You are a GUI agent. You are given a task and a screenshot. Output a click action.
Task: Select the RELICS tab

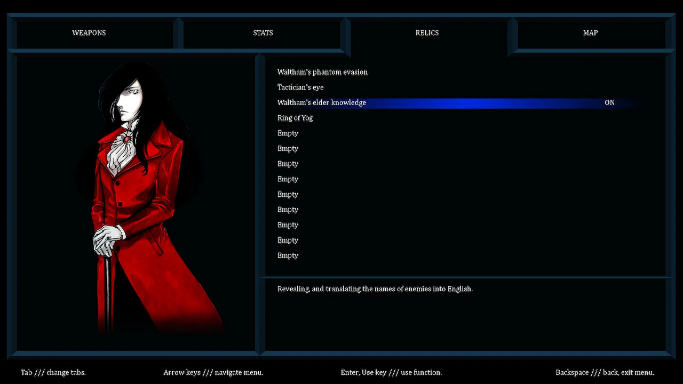click(427, 33)
